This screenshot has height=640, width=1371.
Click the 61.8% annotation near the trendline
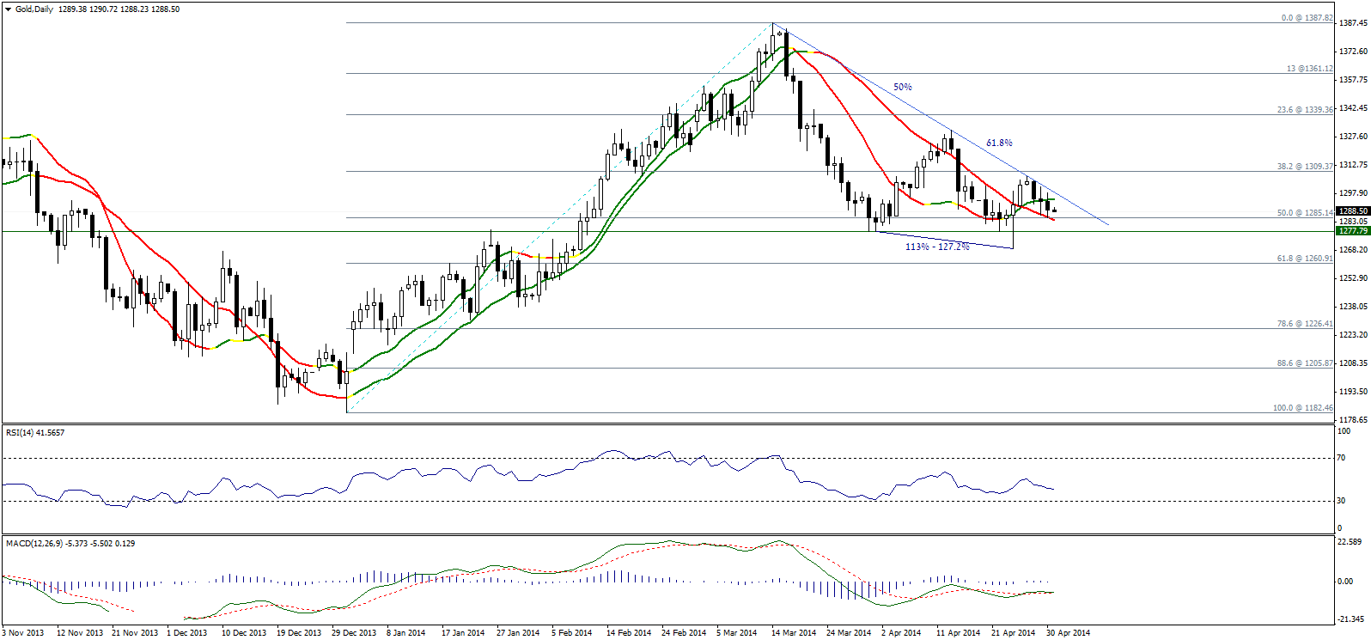[x=999, y=143]
